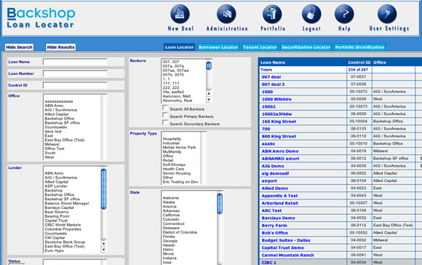Switch to Loan Locator tab

(x=180, y=47)
